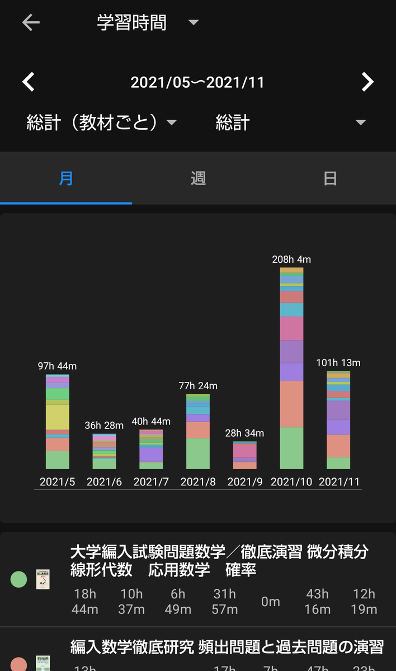This screenshot has height=671, width=396.
Task: Click the 学習時間 title text
Action: click(x=131, y=23)
